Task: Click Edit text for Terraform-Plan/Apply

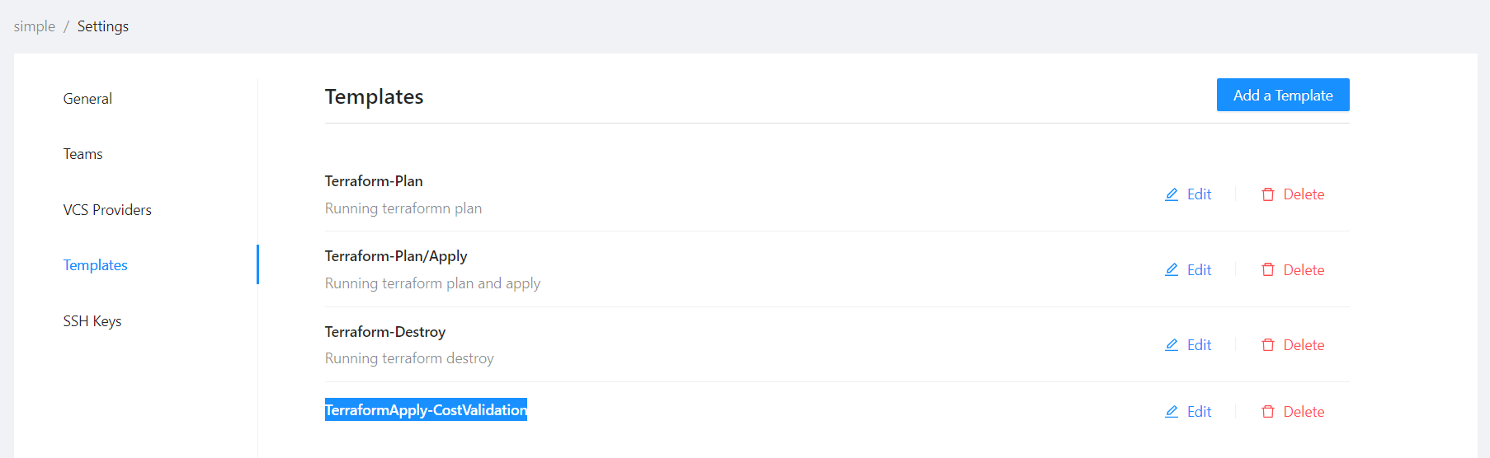Action: [1199, 270]
